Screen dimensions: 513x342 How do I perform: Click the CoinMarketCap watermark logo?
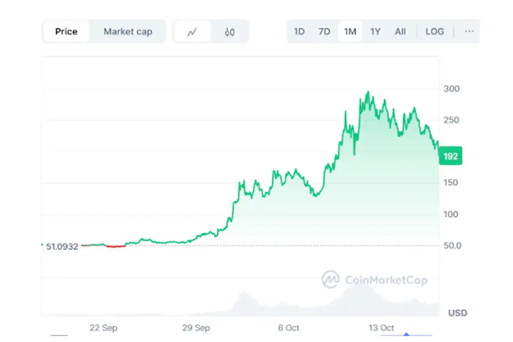374,280
